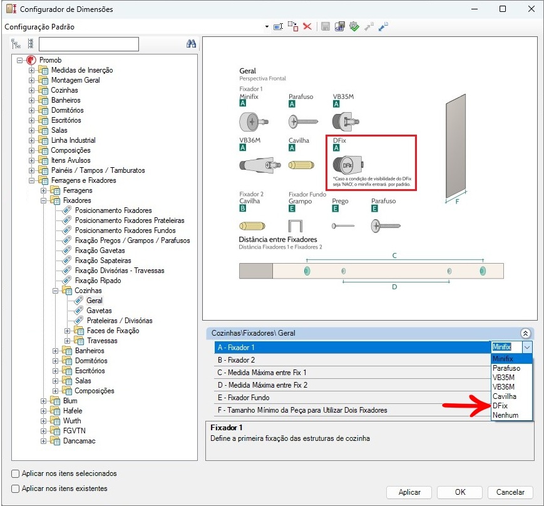Click the floppy disk save icon
The width and height of the screenshot is (544, 506).
(x=325, y=27)
